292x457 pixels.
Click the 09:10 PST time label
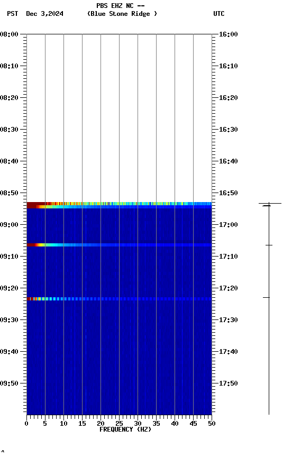pyautogui.click(x=9, y=257)
